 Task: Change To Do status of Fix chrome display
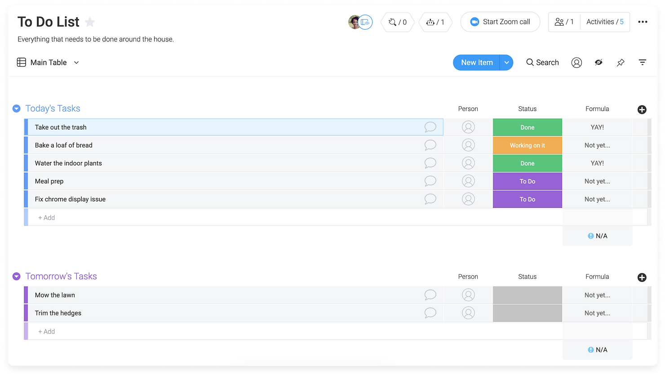coord(528,199)
